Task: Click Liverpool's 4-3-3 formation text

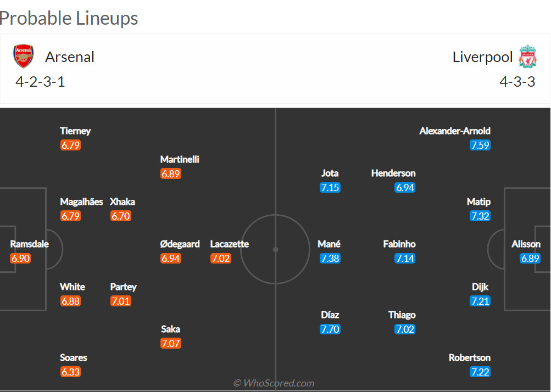Action: (517, 82)
